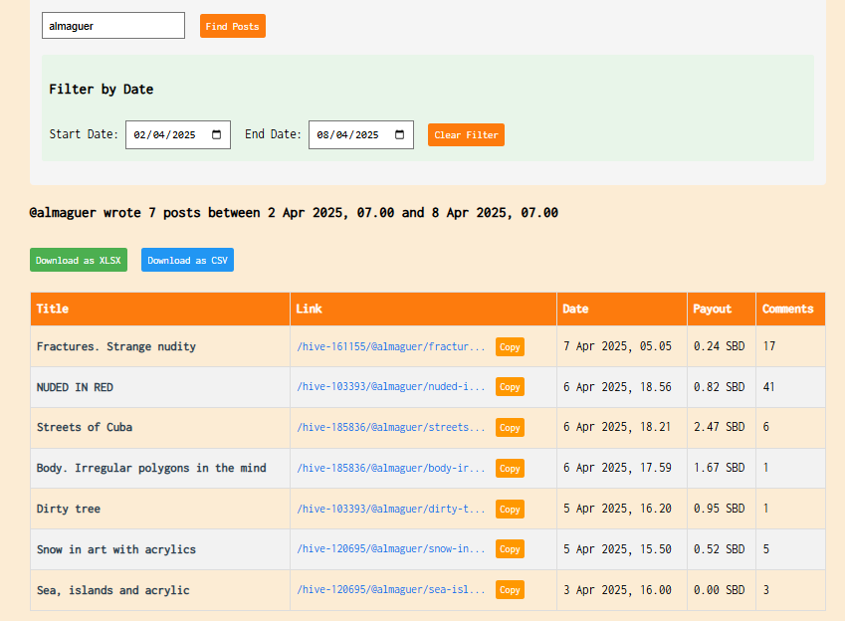Screen dimensions: 845x621
Task: Open the /hive-120695/@almaguer/snow-in... link
Action: point(391,548)
